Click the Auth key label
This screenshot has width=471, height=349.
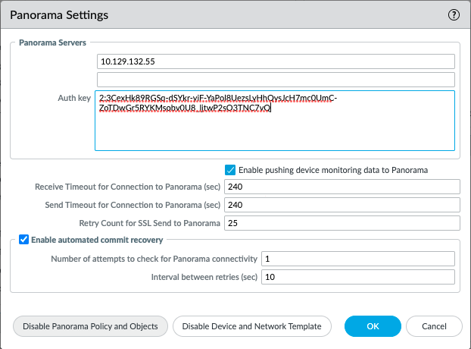(x=74, y=98)
